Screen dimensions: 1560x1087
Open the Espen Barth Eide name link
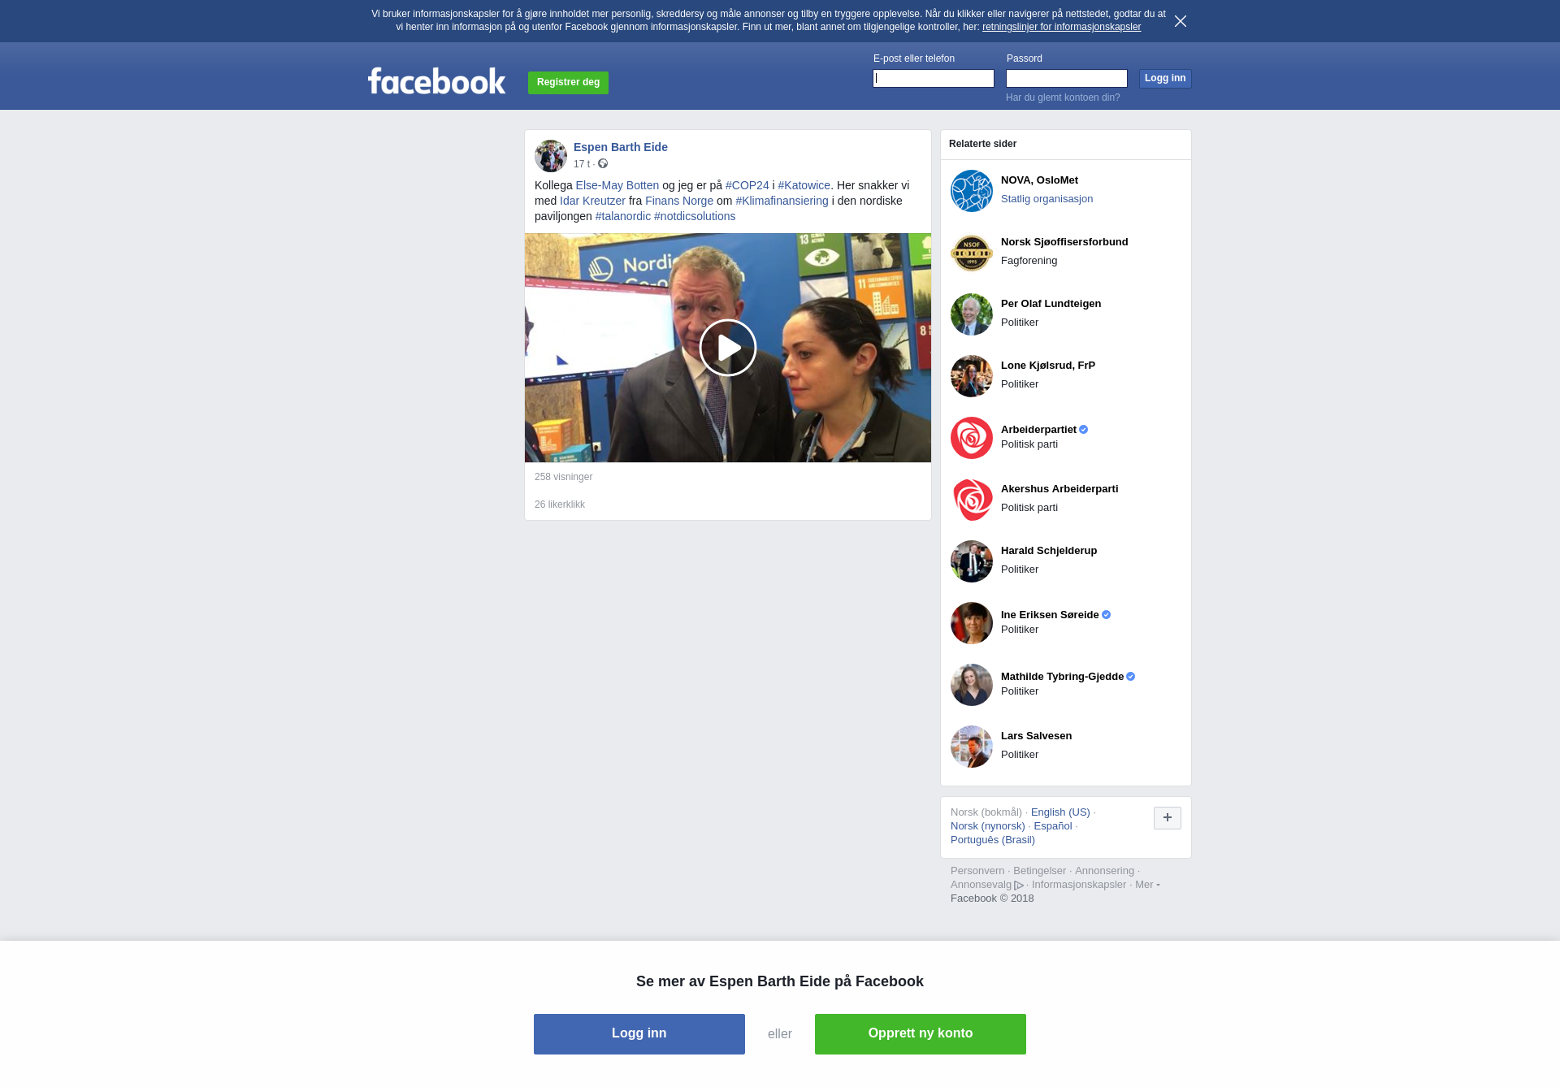coord(621,147)
